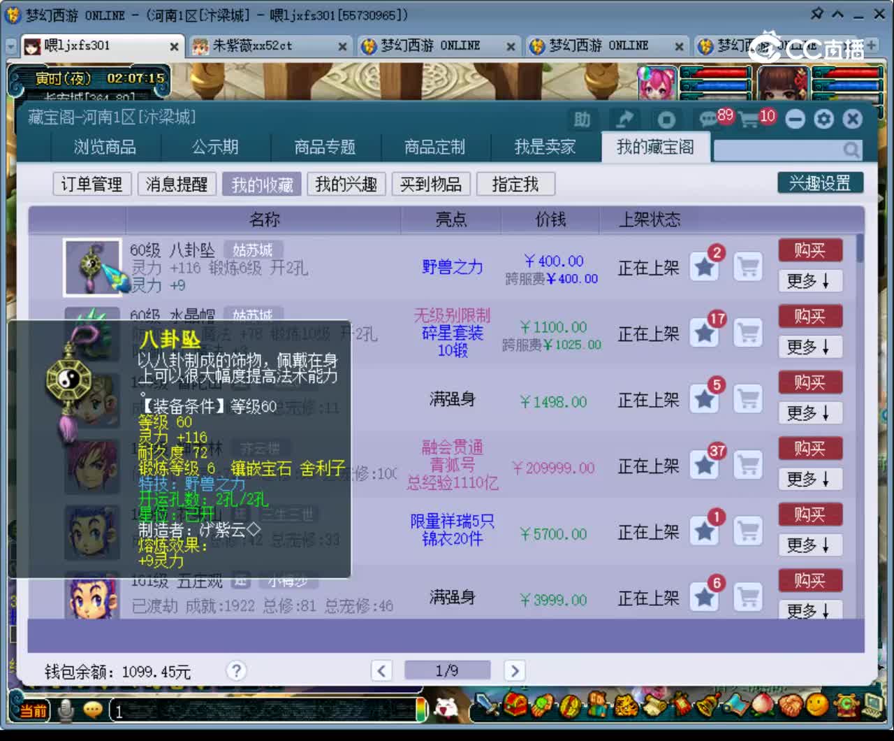Open the chat bubble icon beside microphone
Viewport: 894px width, 741px height.
[92, 710]
